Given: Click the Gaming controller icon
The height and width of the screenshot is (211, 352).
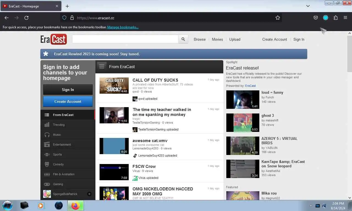Looking at the screenshot, I should click(47, 184).
